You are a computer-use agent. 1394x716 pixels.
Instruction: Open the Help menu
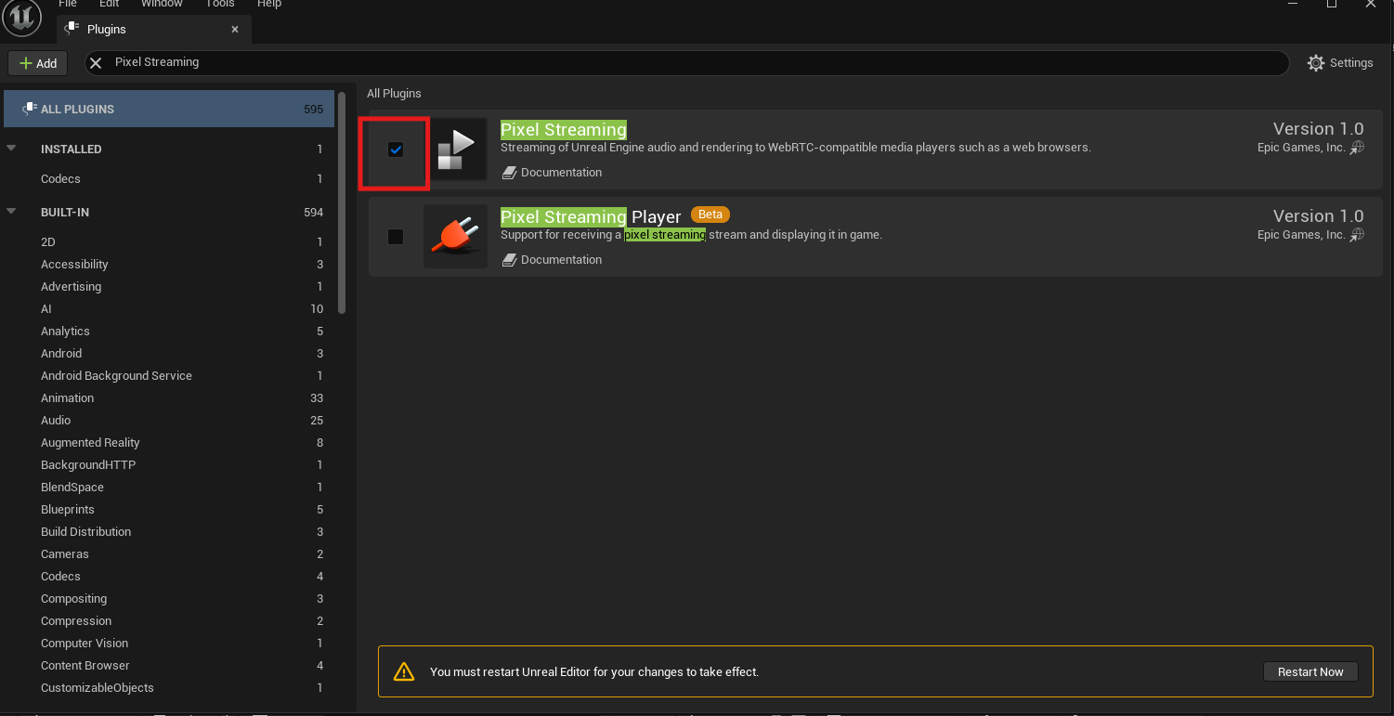coord(269,4)
